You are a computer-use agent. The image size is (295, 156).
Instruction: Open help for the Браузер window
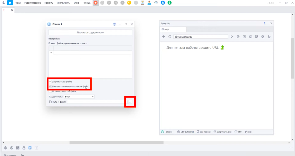265,24
